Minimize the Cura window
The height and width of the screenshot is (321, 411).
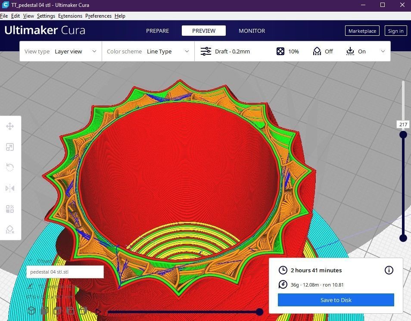point(363,5)
